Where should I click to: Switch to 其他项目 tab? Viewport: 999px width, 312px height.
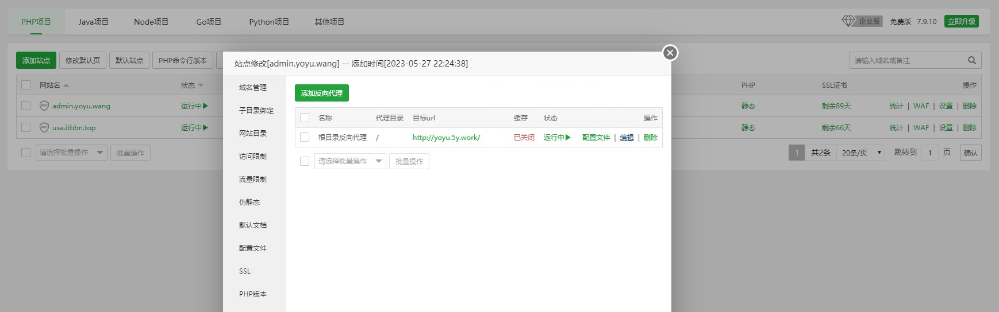[x=329, y=22]
